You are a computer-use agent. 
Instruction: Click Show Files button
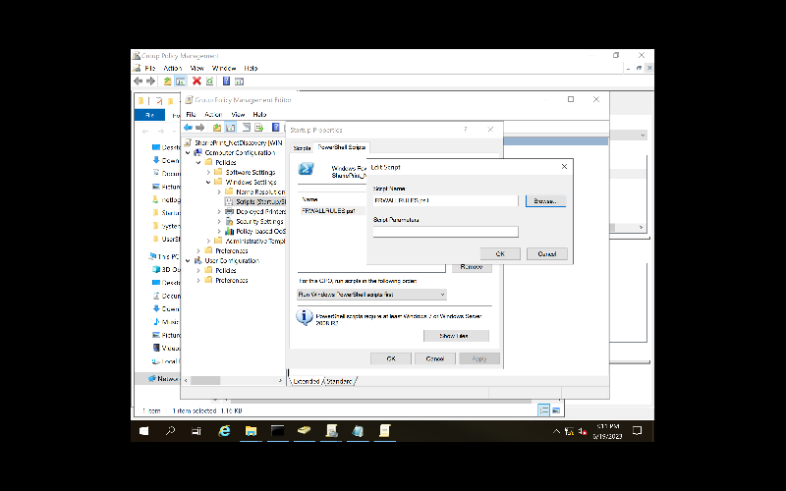(456, 336)
